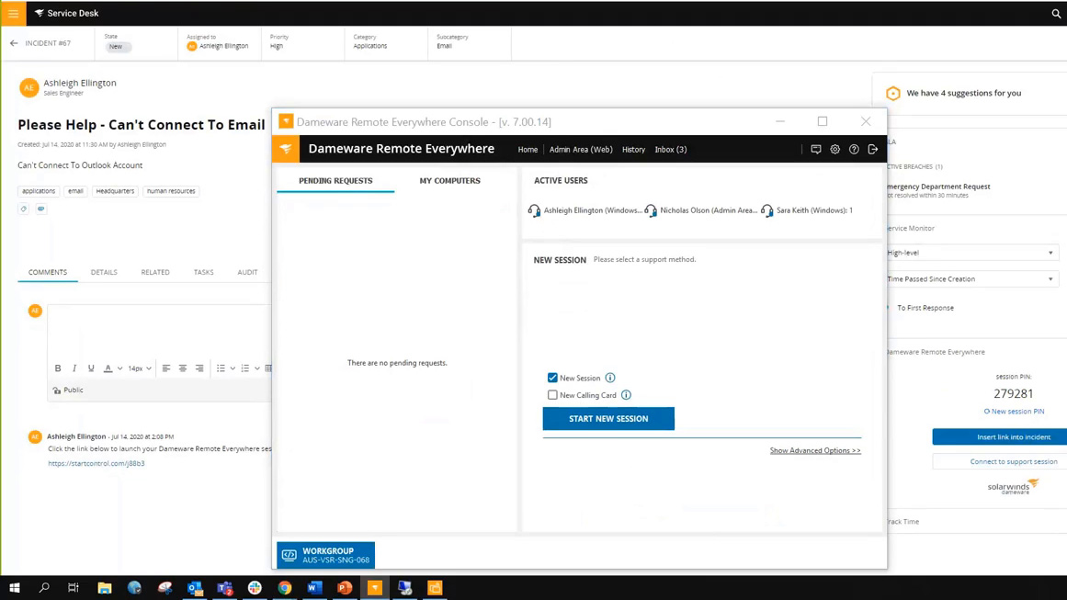Click Show Advanced Options link
Screen dimensions: 1067x600
[x=814, y=450]
